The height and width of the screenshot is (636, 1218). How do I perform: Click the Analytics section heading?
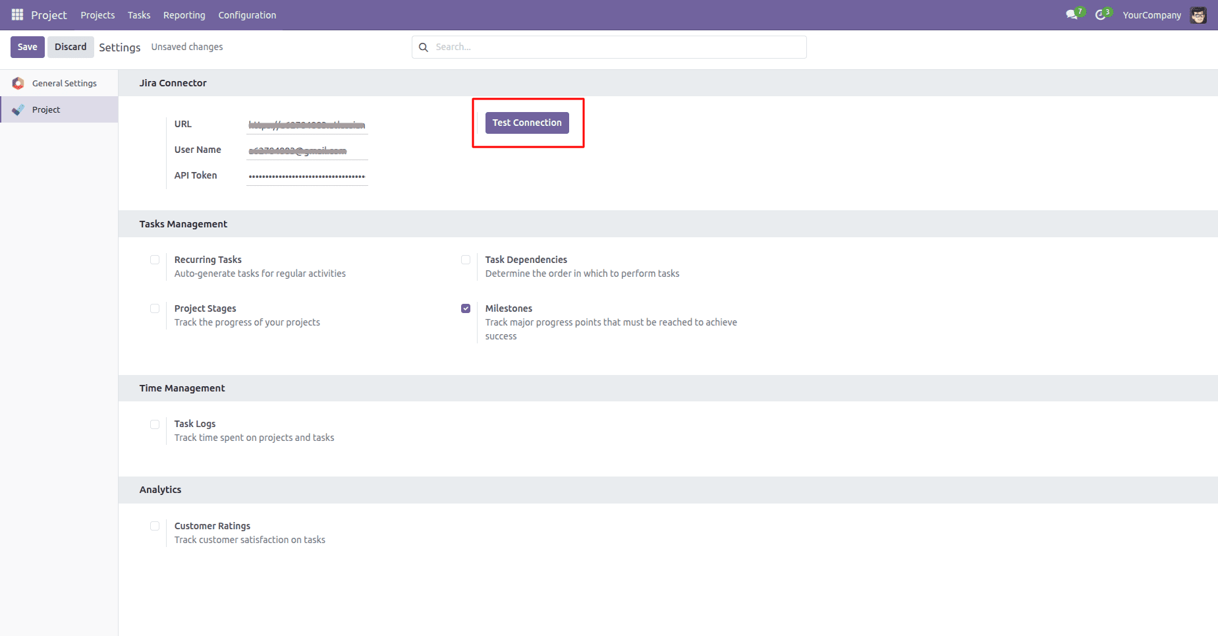[x=160, y=490]
